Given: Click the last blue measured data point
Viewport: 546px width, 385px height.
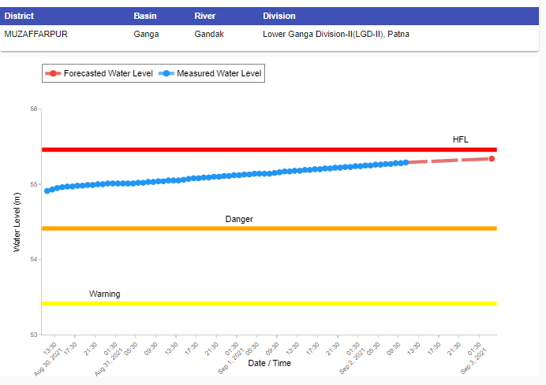Looking at the screenshot, I should pyautogui.click(x=406, y=163).
